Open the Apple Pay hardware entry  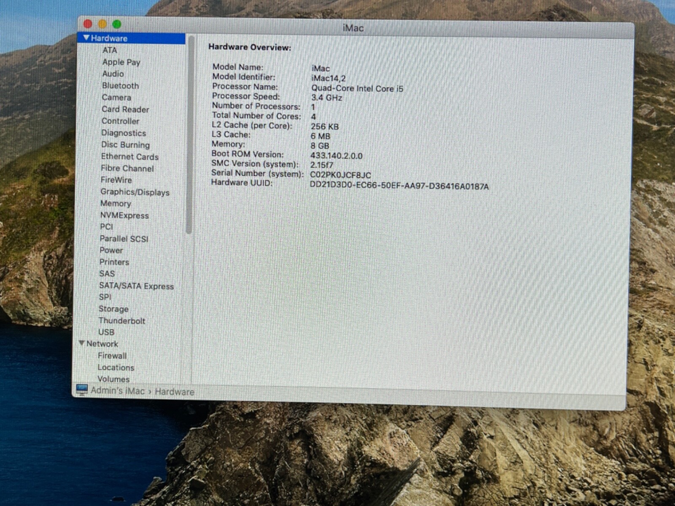tap(121, 62)
